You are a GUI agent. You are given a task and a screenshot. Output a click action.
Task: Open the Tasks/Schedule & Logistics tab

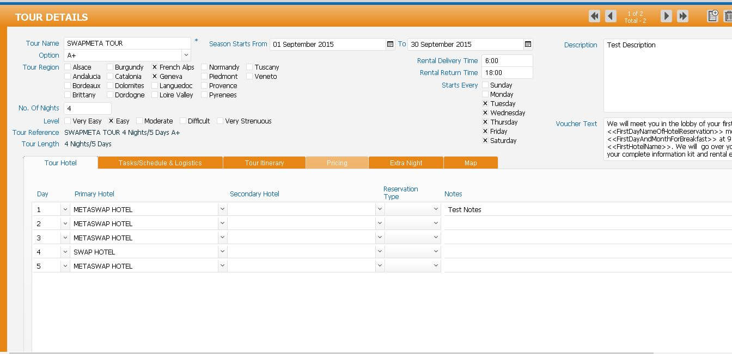(160, 163)
